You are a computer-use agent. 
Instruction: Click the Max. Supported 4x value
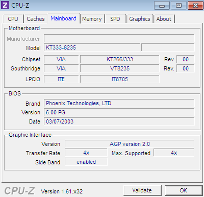tap(174, 153)
